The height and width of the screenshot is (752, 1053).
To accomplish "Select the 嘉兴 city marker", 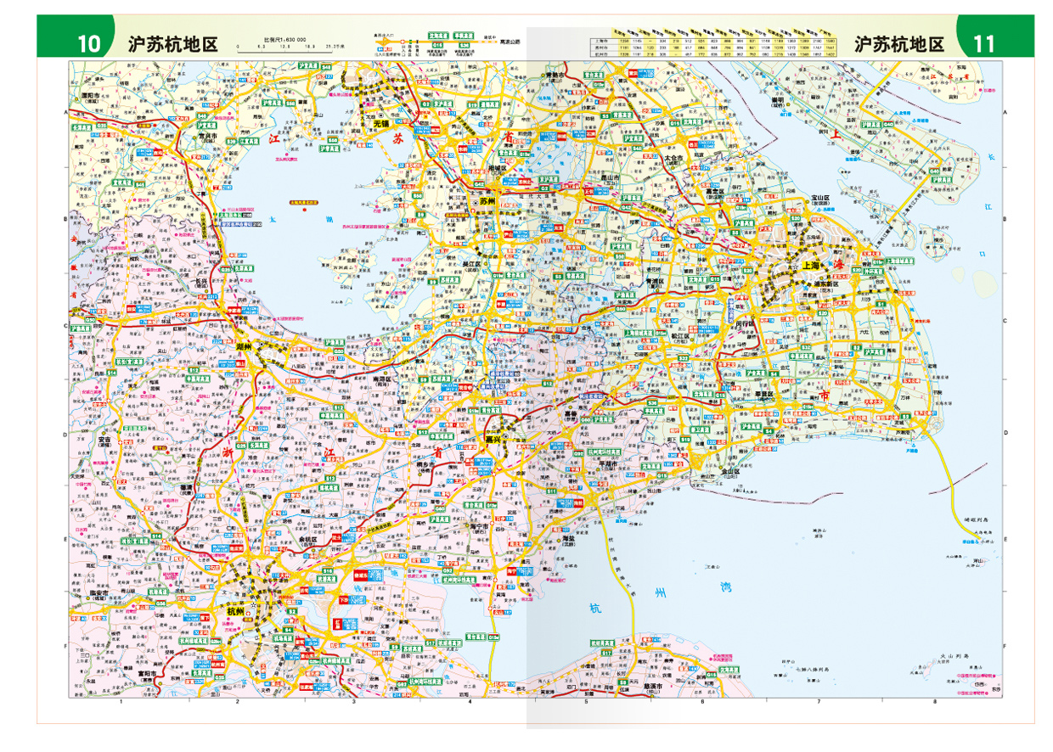I will tap(494, 440).
